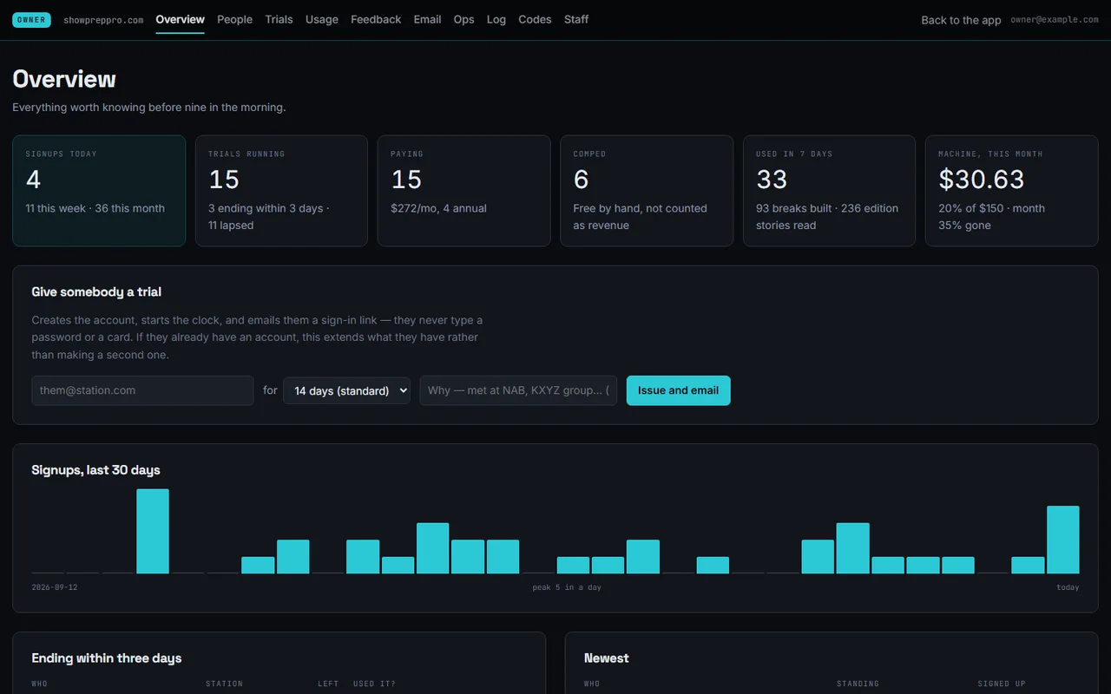Open the Ops tab
This screenshot has height=694, width=1111.
[x=463, y=19]
